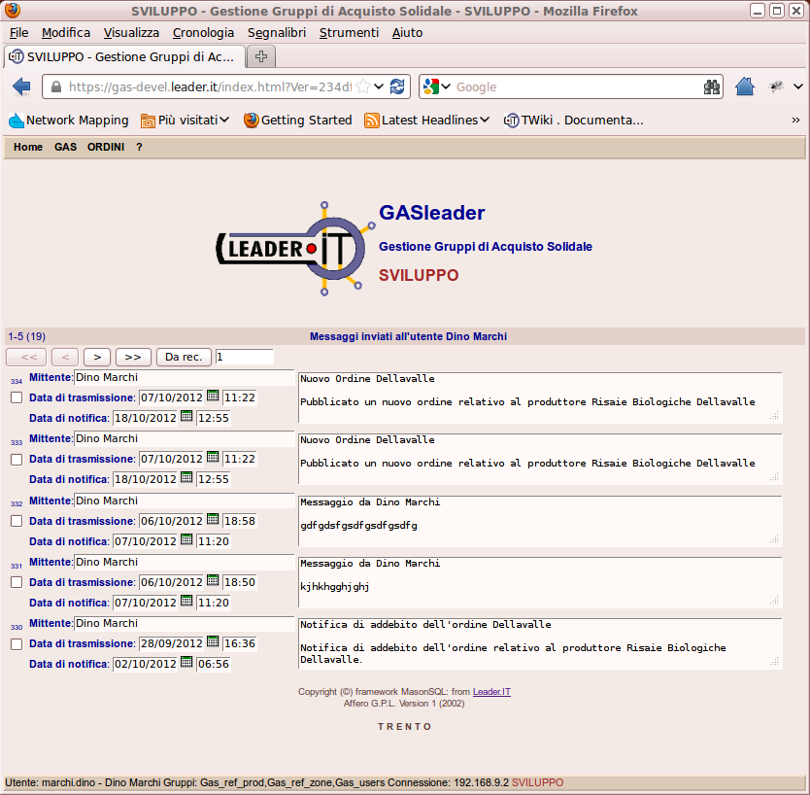Open the Segnalibri menu
This screenshot has height=795, width=810.
277,33
